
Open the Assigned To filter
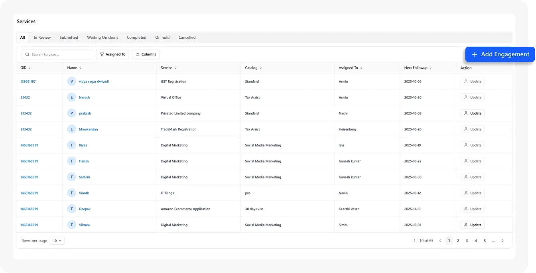point(112,54)
